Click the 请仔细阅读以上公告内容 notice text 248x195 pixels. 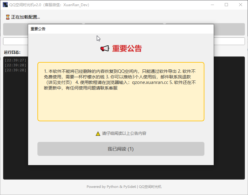pos(124,134)
